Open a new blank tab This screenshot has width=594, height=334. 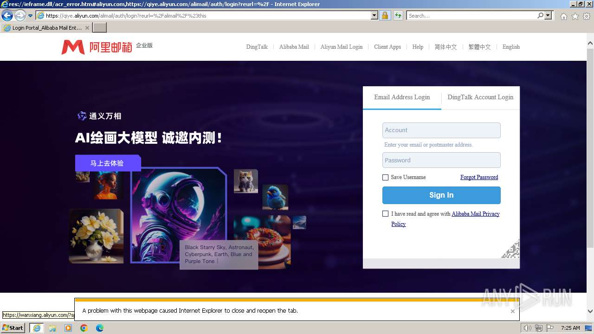[100, 28]
